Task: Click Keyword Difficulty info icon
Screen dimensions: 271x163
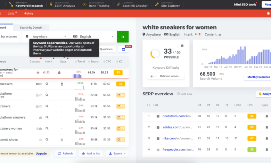Action: [182, 46]
